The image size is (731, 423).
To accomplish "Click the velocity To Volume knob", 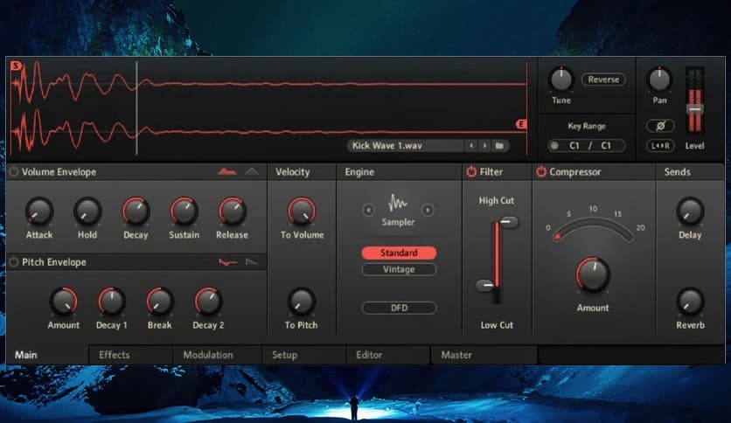I will click(302, 211).
